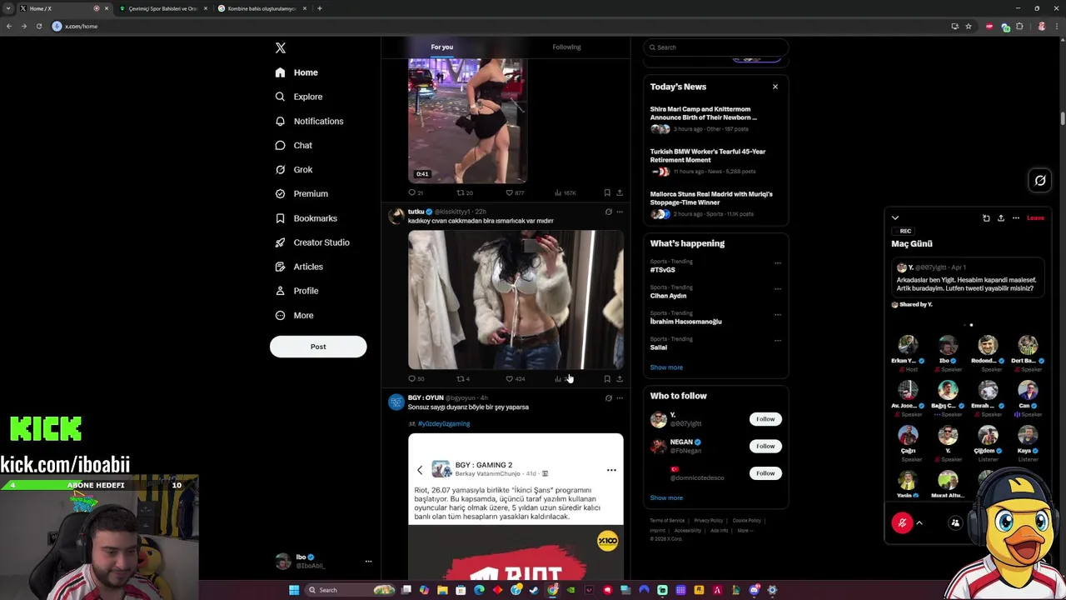Bookmark tutku's post
This screenshot has width=1066, height=600.
pyautogui.click(x=607, y=379)
